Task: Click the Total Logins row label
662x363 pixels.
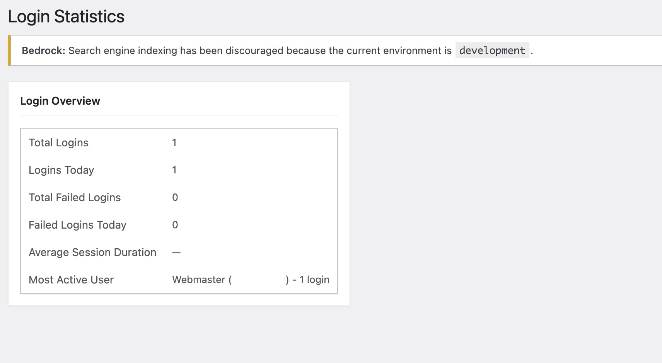Action: (x=58, y=142)
